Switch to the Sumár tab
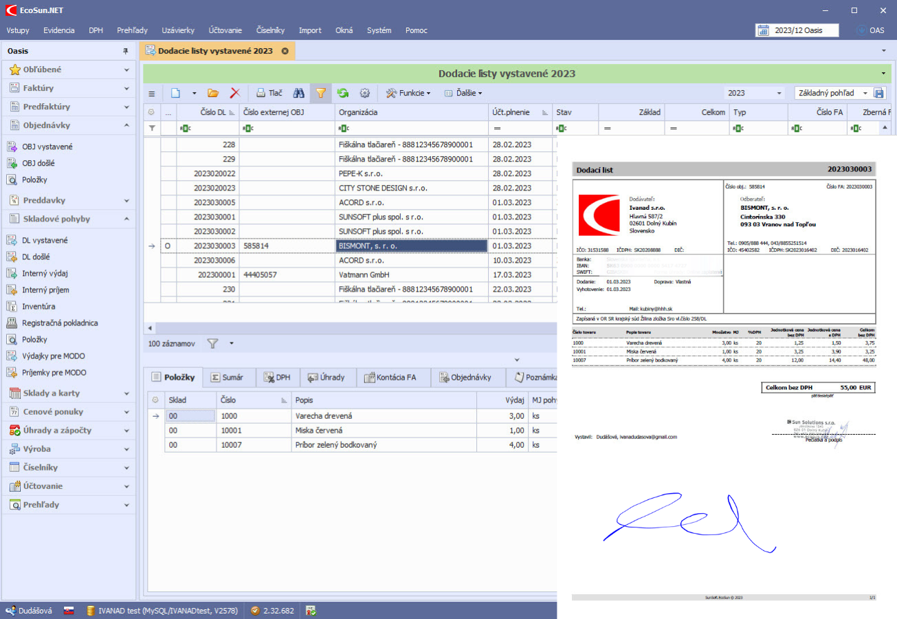This screenshot has height=619, width=897. tap(229, 377)
